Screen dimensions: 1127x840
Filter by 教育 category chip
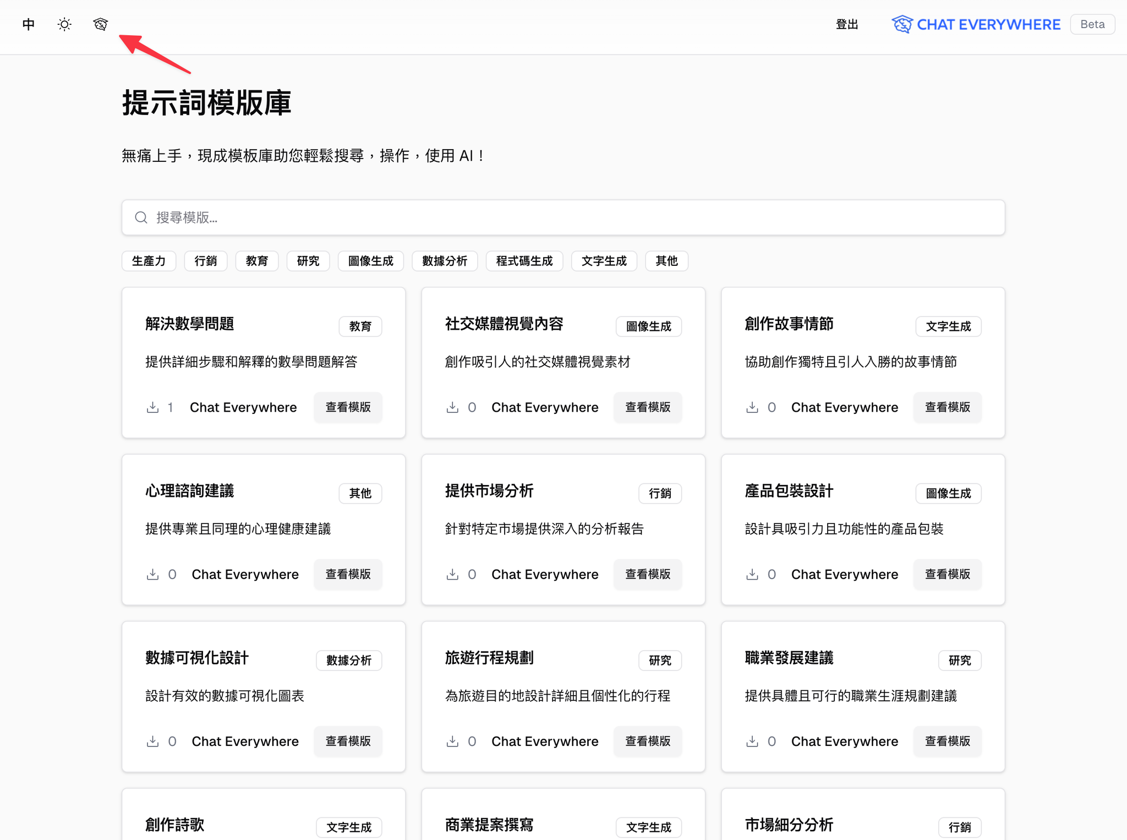pyautogui.click(x=257, y=261)
